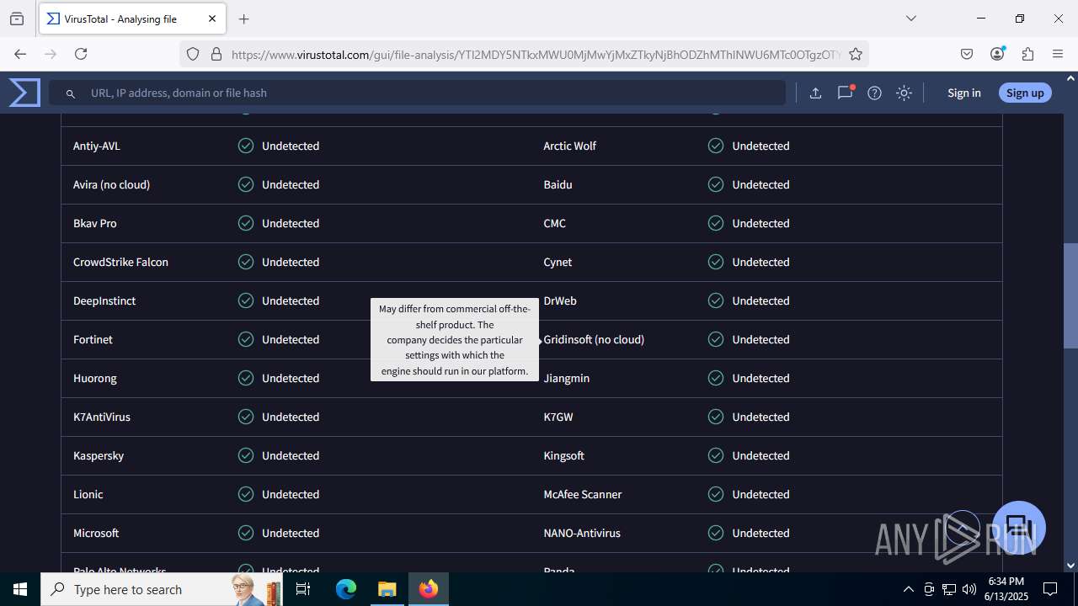Bookmark this page with star icon
1078x606 pixels.
856,54
